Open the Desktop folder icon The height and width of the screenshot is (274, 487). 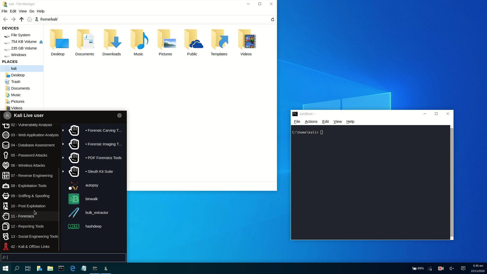pyautogui.click(x=59, y=39)
